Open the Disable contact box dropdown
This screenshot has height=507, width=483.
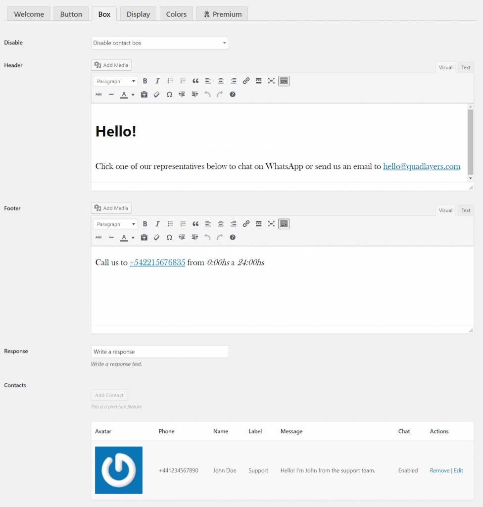coord(160,43)
